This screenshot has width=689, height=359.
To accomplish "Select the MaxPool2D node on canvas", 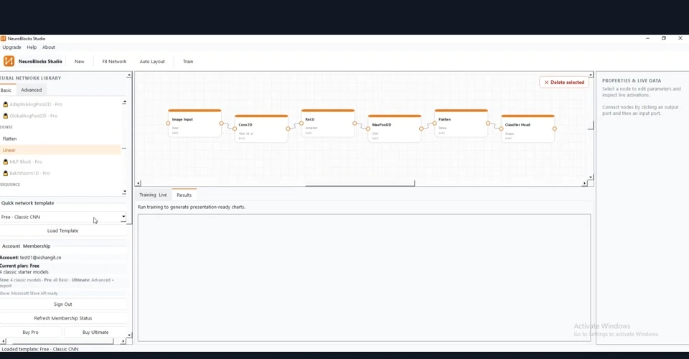I will [x=395, y=129].
